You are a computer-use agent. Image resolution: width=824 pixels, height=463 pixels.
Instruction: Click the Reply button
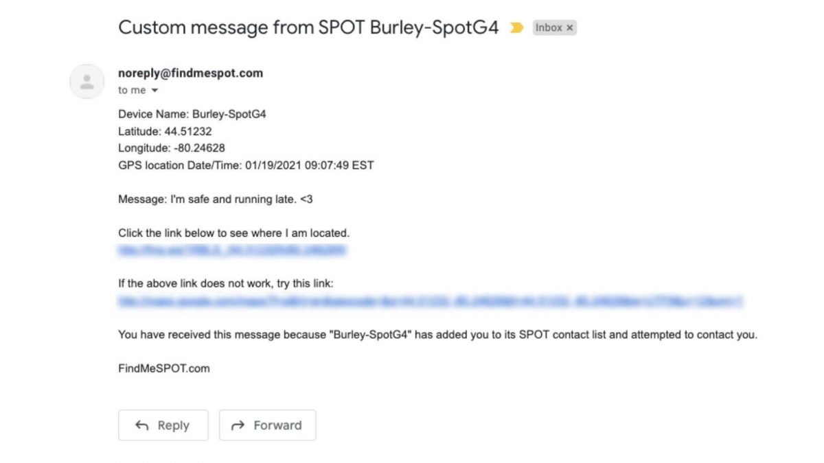point(163,425)
